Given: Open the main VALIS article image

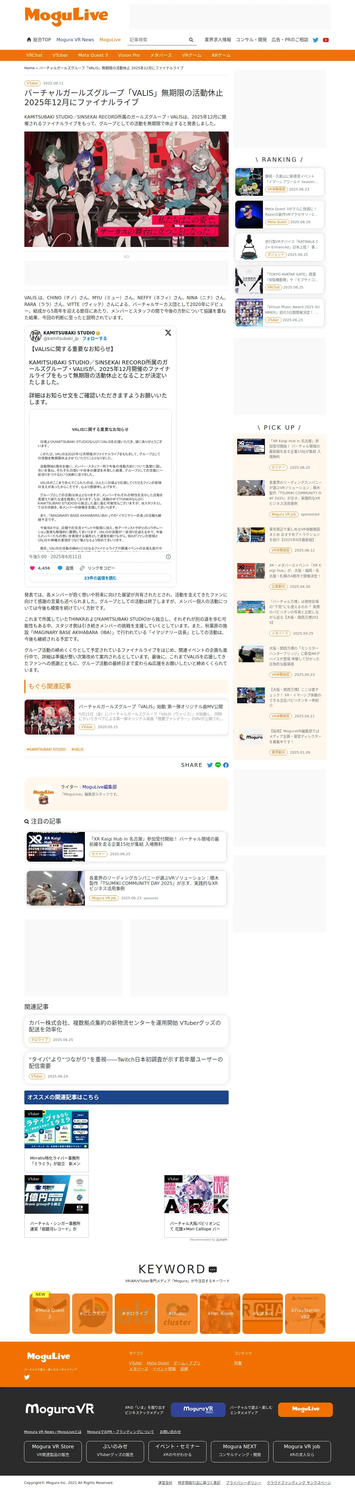Looking at the screenshot, I should pos(126,189).
